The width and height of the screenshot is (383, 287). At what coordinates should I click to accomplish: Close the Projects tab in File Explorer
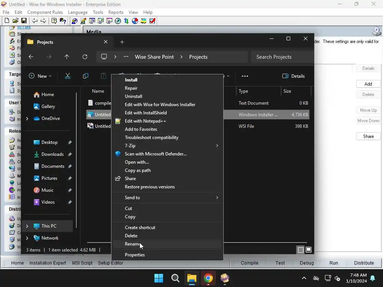point(105,42)
